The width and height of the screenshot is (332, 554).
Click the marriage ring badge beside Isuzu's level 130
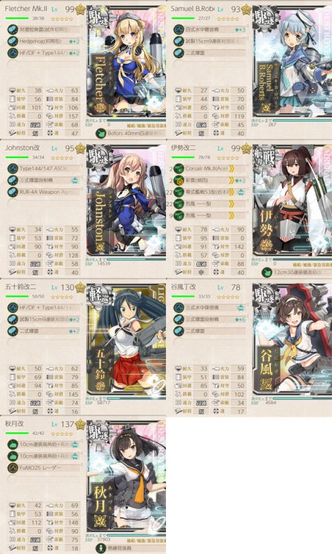[x=80, y=287]
